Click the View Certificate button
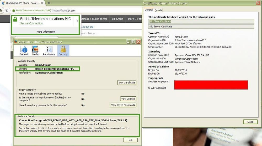Screen dimensions: 262x146 point(127,83)
